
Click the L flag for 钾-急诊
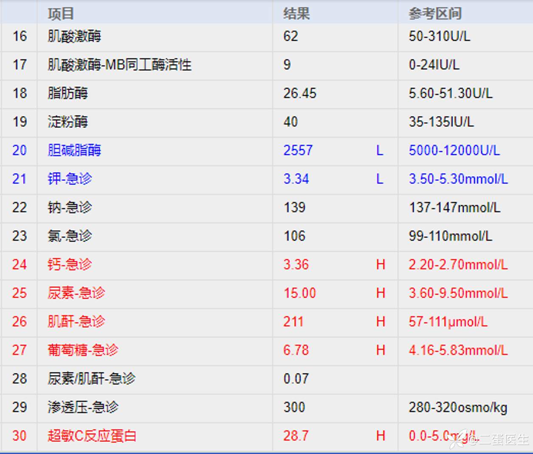(380, 179)
